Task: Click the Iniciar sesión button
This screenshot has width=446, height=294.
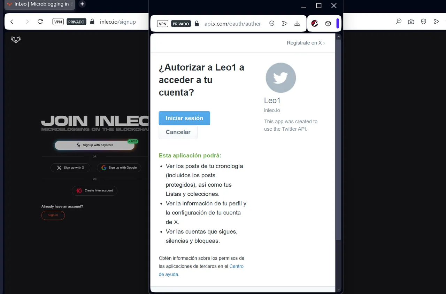Action: coord(184,118)
